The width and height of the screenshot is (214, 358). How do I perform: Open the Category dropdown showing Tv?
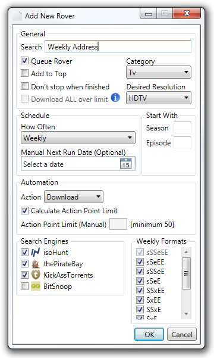click(159, 73)
